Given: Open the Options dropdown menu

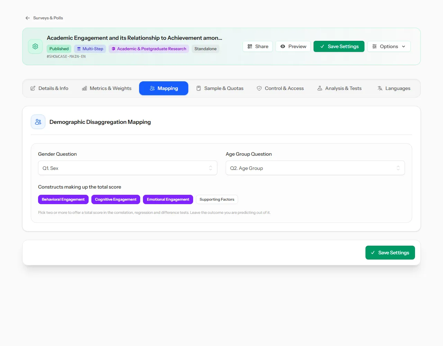Looking at the screenshot, I should pos(389,46).
